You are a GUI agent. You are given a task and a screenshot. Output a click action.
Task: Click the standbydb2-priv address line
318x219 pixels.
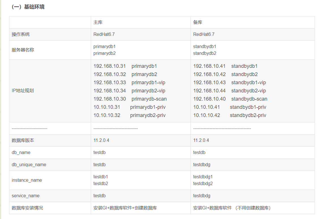tap(230, 115)
